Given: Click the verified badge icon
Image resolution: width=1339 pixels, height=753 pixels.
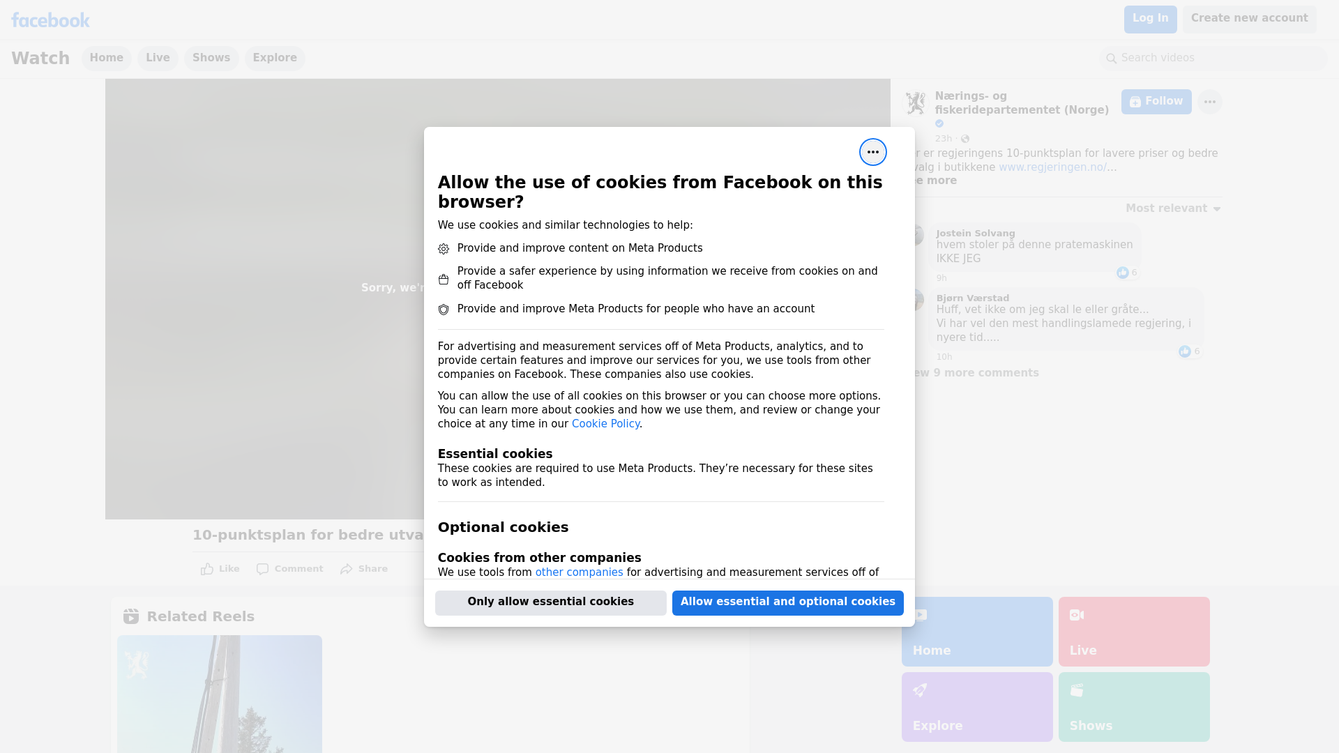Looking at the screenshot, I should pos(939,123).
